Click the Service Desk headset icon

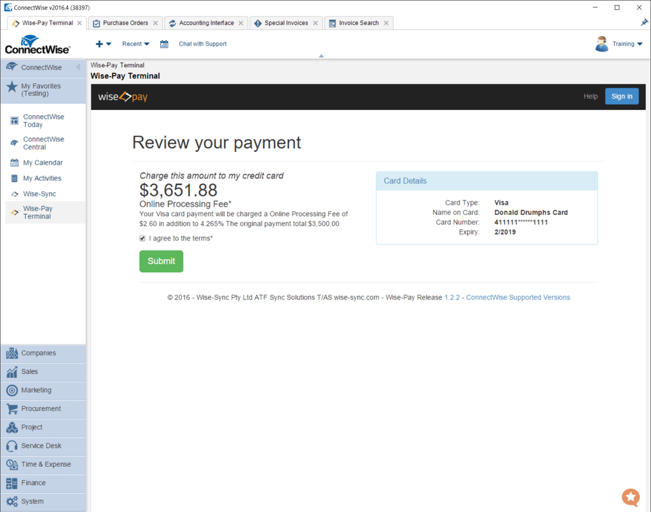click(x=12, y=446)
